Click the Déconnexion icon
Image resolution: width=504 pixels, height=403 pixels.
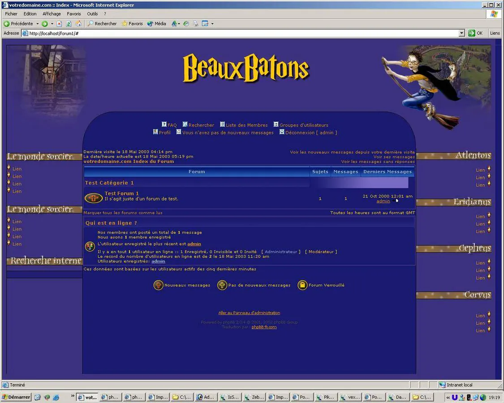click(x=282, y=132)
